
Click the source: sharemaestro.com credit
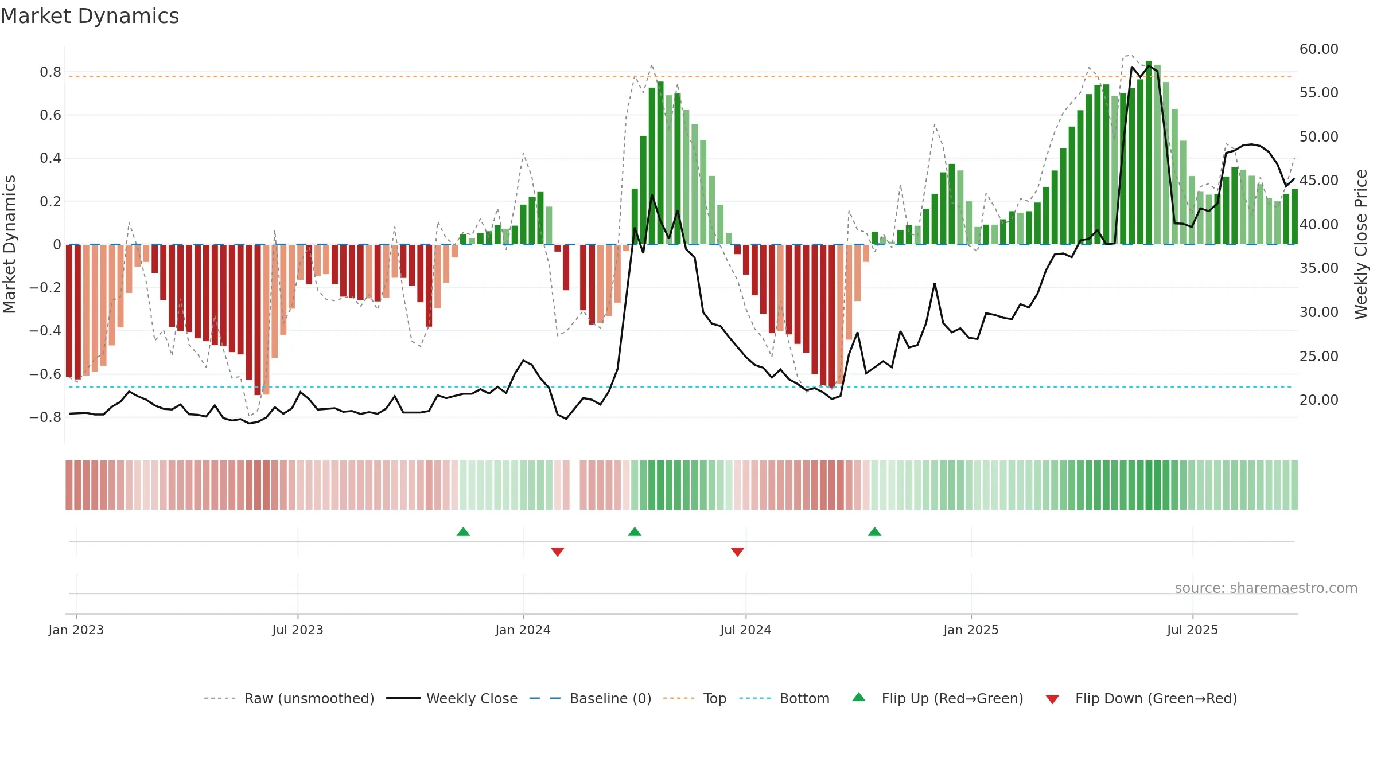1266,588
